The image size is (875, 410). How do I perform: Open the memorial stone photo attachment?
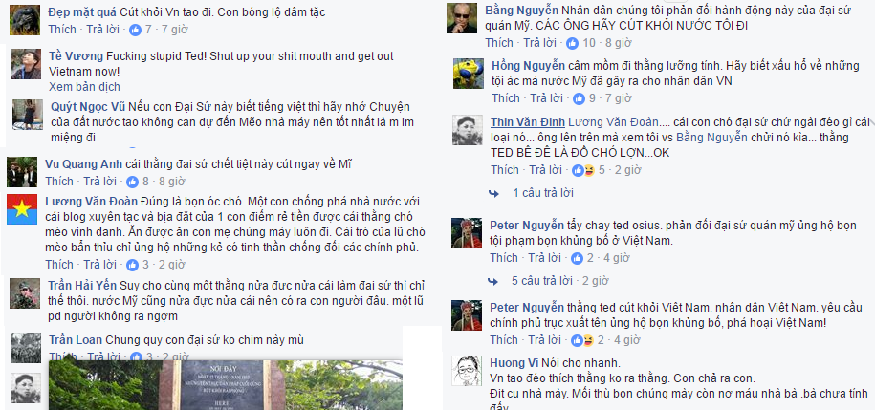pyautogui.click(x=225, y=385)
